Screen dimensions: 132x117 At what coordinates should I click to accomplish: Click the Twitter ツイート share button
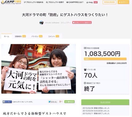click(53, 102)
